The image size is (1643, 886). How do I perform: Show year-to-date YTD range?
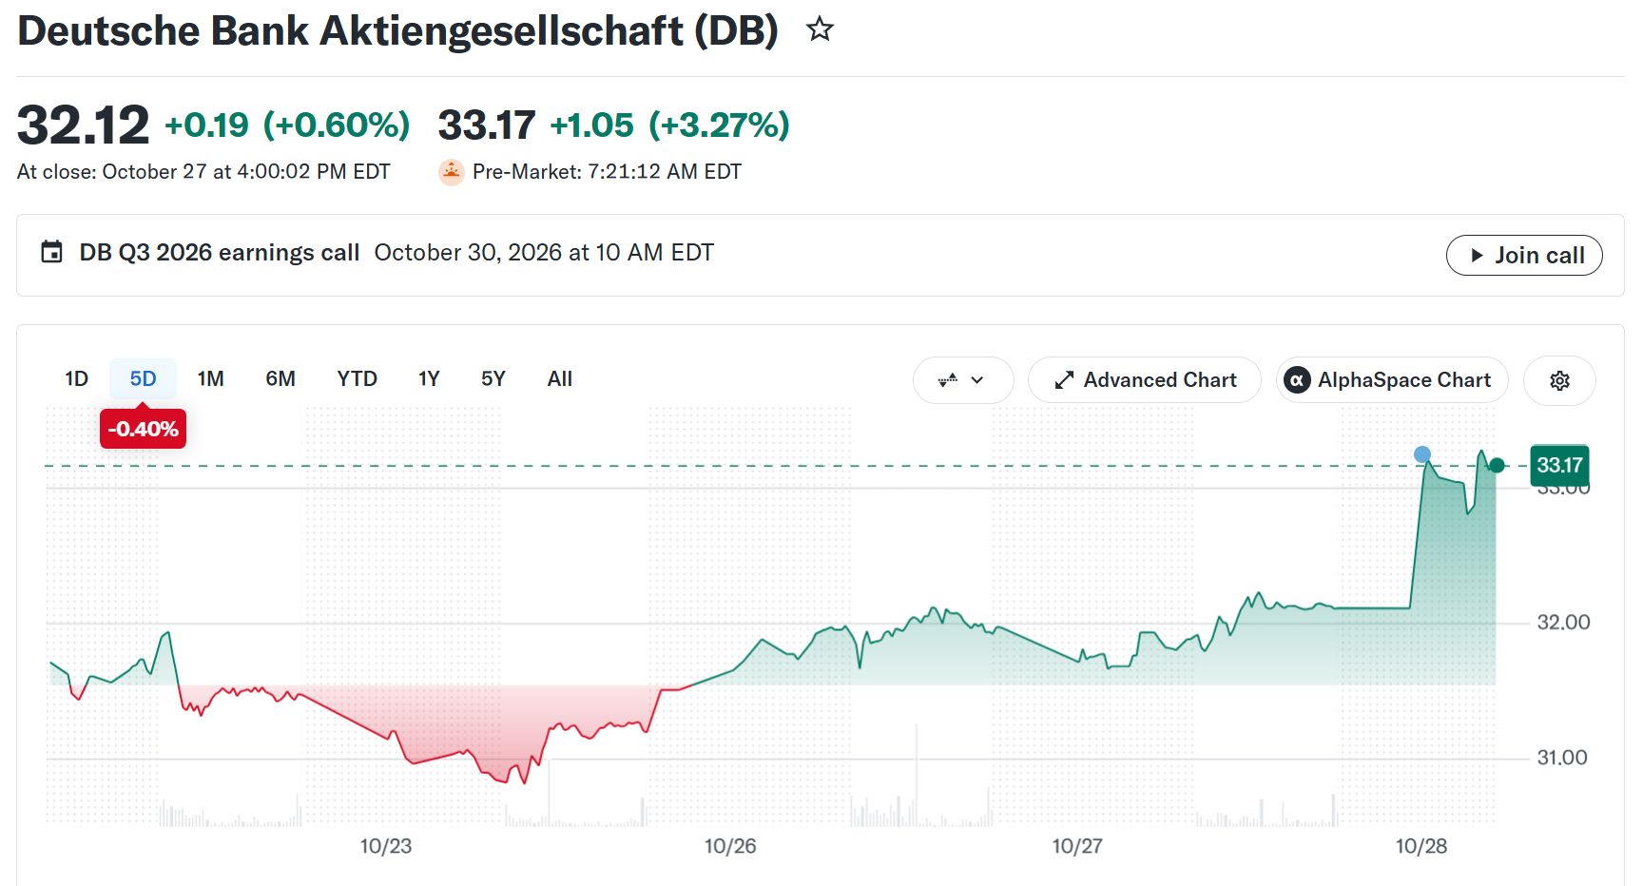[x=357, y=379]
